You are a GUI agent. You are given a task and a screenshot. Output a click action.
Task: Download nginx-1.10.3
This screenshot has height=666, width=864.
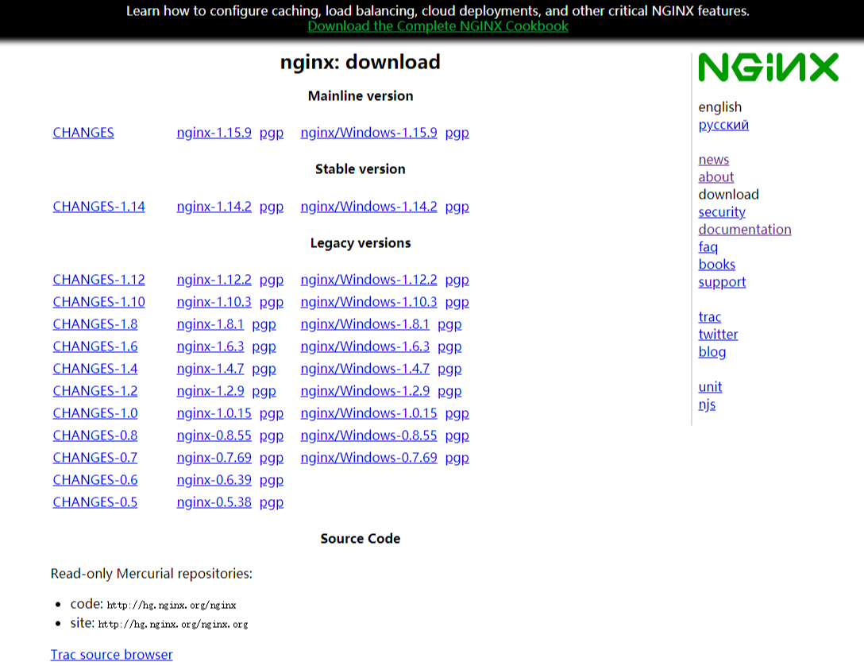pos(214,301)
